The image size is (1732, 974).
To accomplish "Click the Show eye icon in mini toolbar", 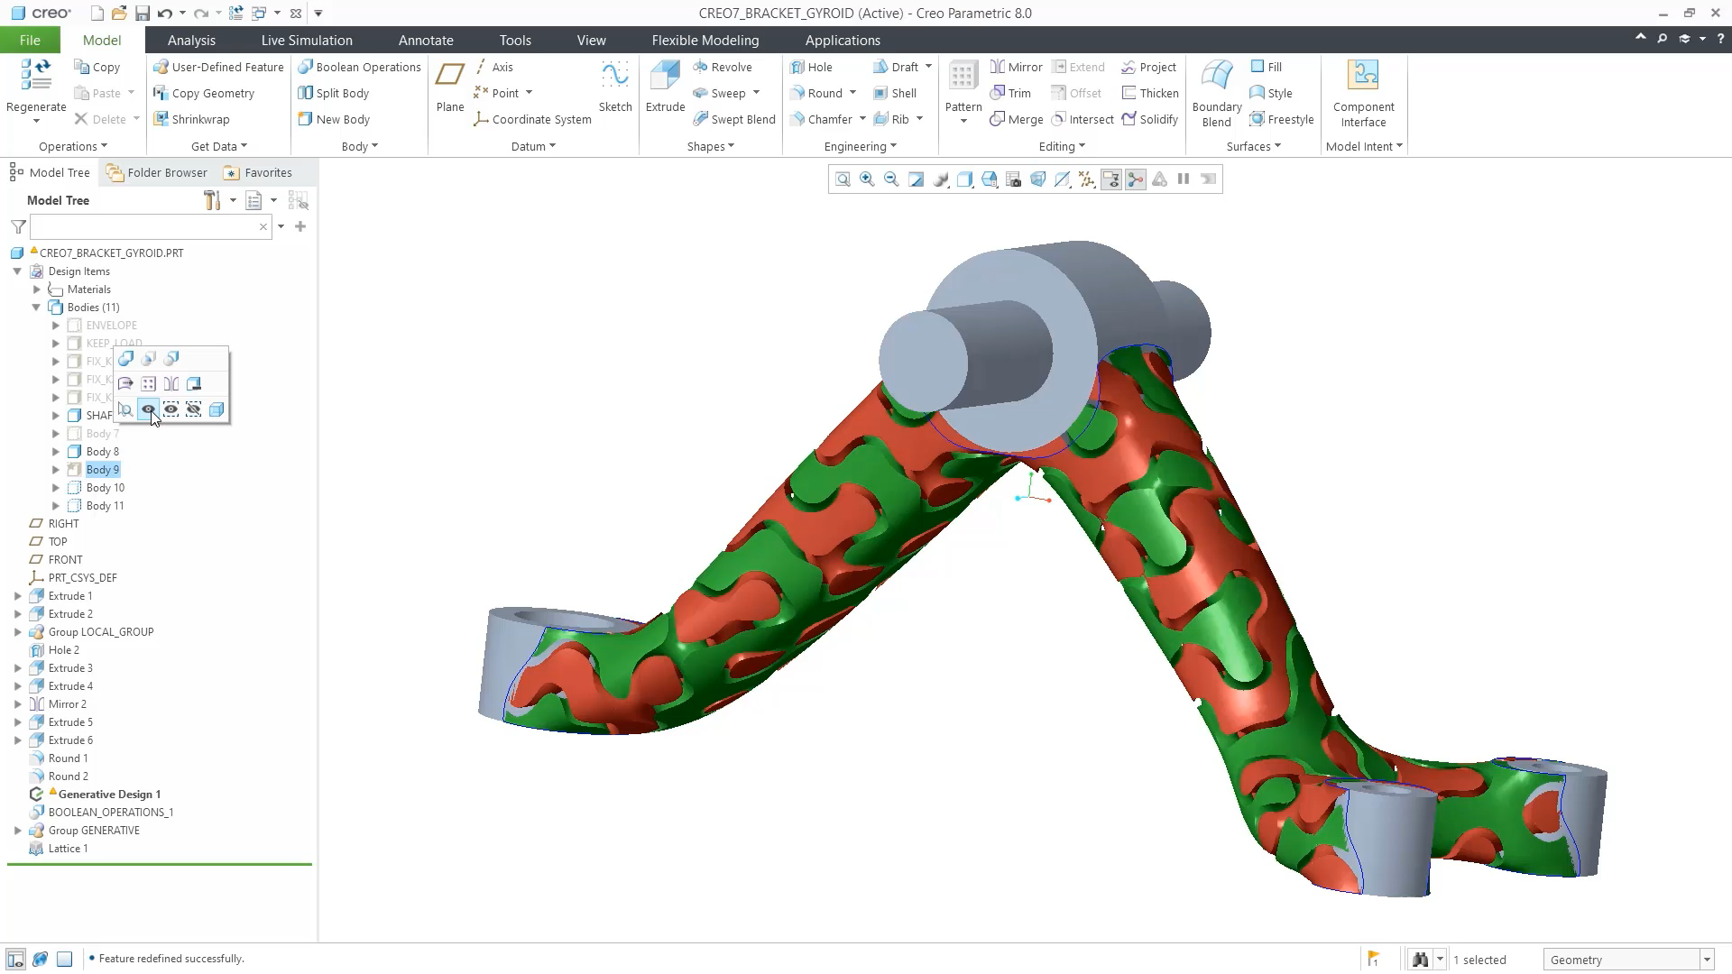I will pyautogui.click(x=149, y=410).
